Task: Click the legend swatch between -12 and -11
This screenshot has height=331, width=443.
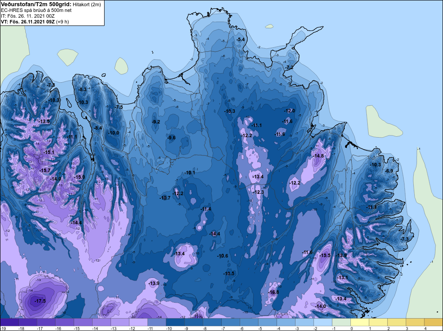Action: 138,322
